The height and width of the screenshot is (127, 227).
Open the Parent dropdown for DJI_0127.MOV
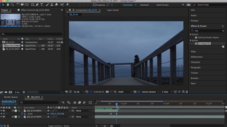83,117
